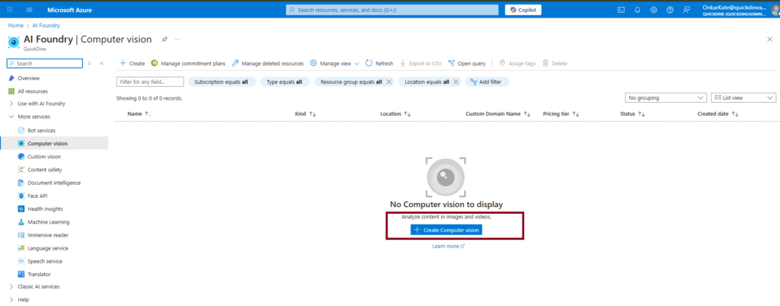The height and width of the screenshot is (306, 780).
Task: Click the Create toolbar button
Action: (133, 64)
